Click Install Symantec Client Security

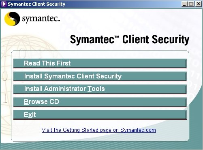[x=100, y=76]
